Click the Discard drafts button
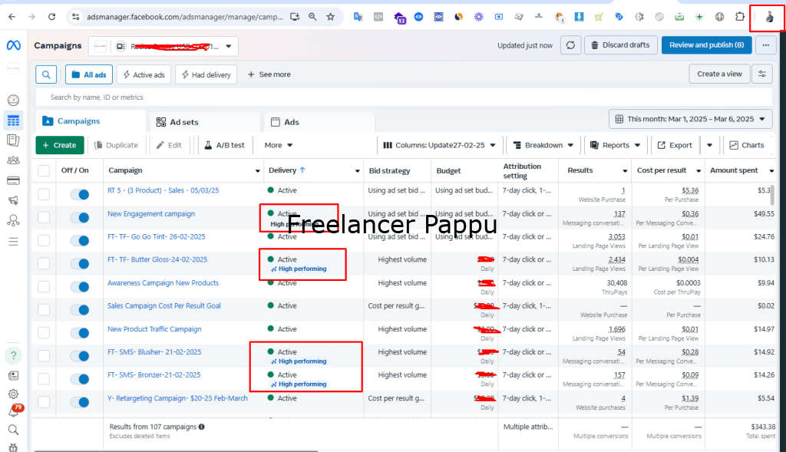 click(620, 45)
